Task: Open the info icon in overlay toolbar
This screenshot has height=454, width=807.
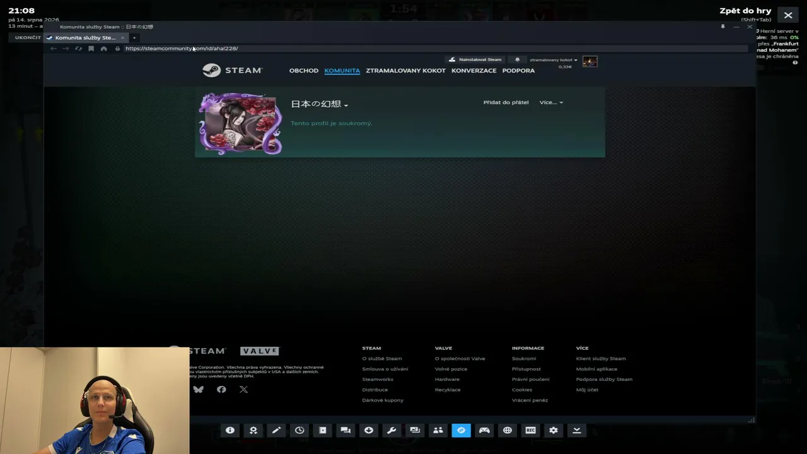Action: click(x=230, y=430)
